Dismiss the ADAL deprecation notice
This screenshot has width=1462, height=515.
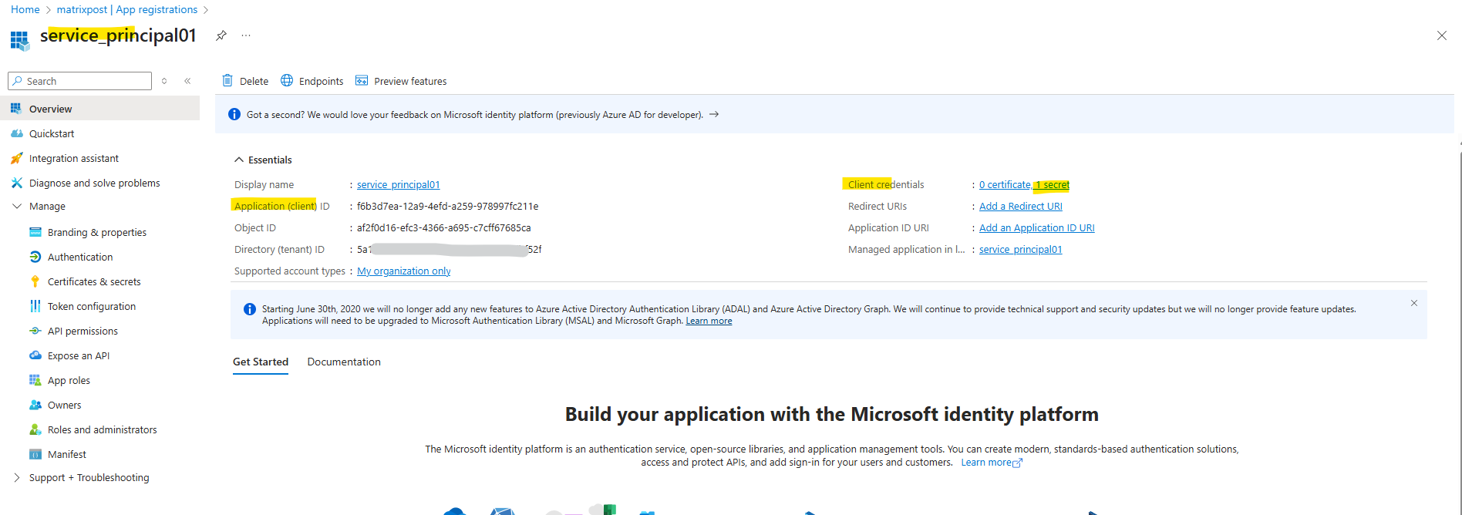pos(1414,303)
